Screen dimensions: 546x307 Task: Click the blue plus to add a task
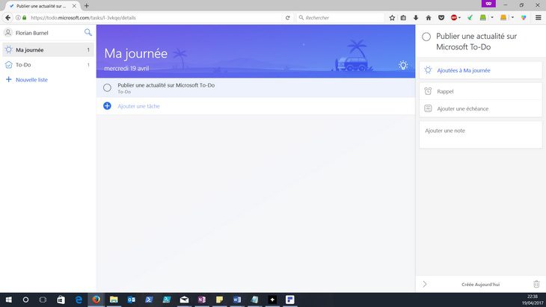tap(107, 105)
